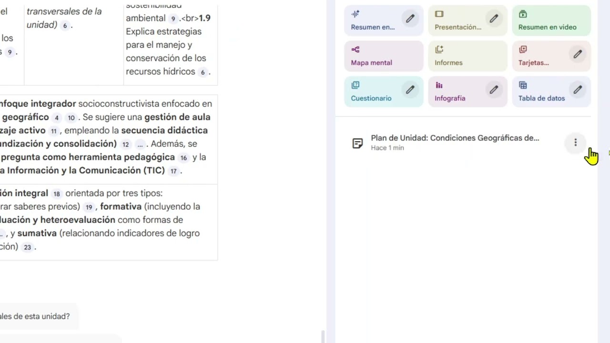Open citation 10 after 'geográfico'
610x343 pixels.
click(x=71, y=118)
